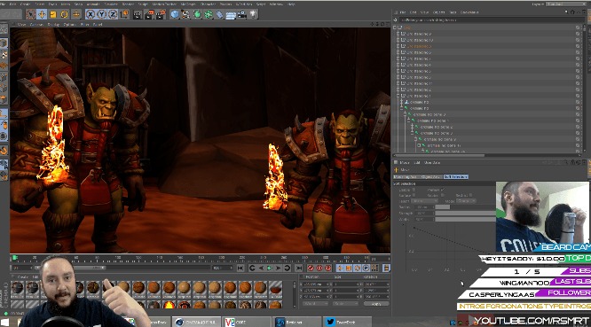The width and height of the screenshot is (591, 327).
Task: Toggle Autokeying in the timeline controls
Action: 319,268
